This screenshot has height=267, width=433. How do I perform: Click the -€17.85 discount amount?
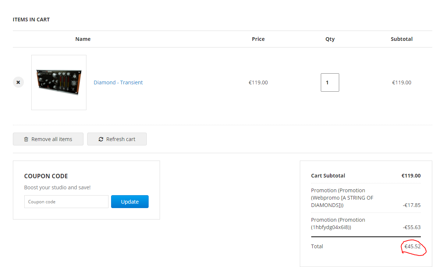click(412, 205)
